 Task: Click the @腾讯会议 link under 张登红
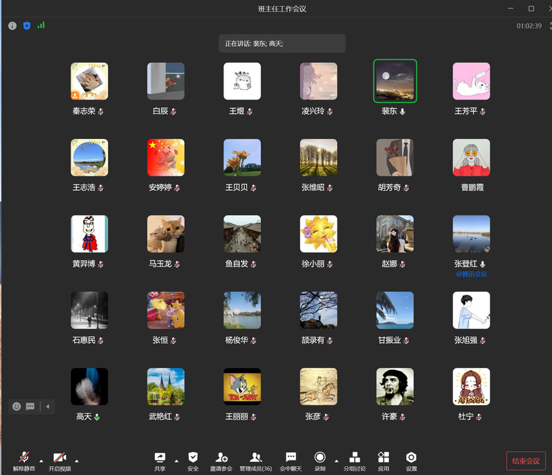pos(471,274)
